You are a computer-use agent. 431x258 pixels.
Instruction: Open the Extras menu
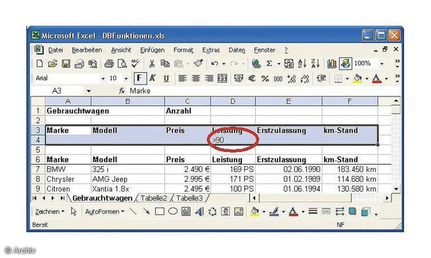coord(211,50)
